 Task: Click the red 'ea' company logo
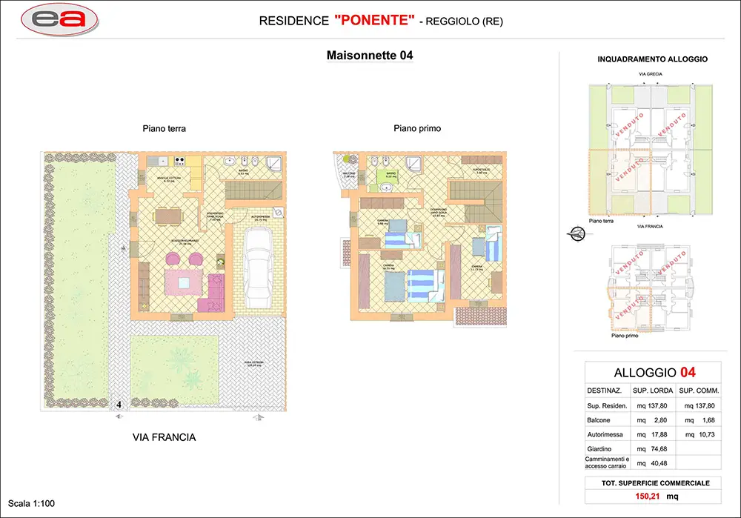coord(62,20)
